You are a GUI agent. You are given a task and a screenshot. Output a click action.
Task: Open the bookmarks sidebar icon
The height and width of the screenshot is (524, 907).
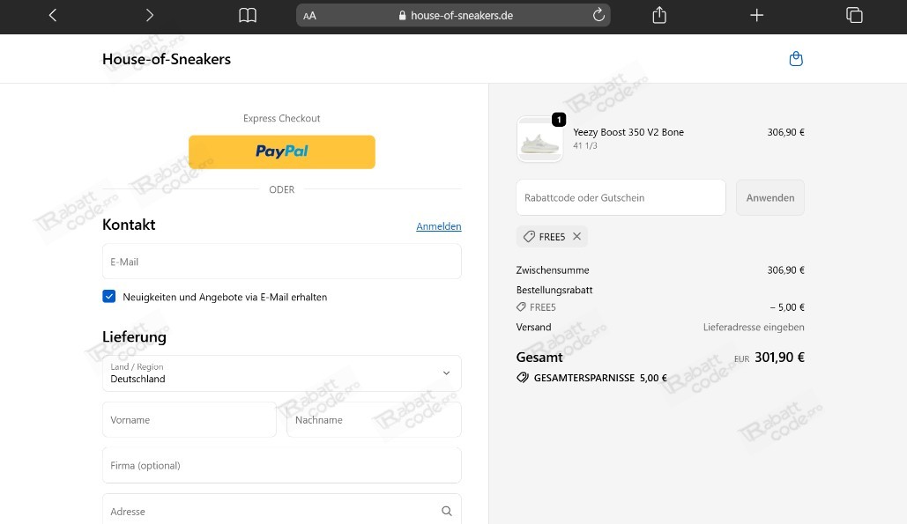pos(247,14)
